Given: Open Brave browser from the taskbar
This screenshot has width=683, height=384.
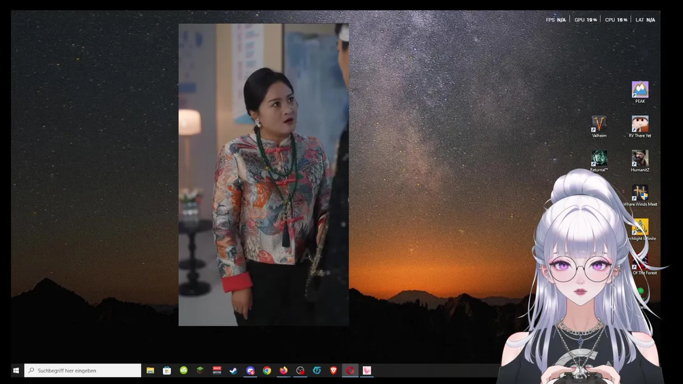Looking at the screenshot, I should pos(333,370).
